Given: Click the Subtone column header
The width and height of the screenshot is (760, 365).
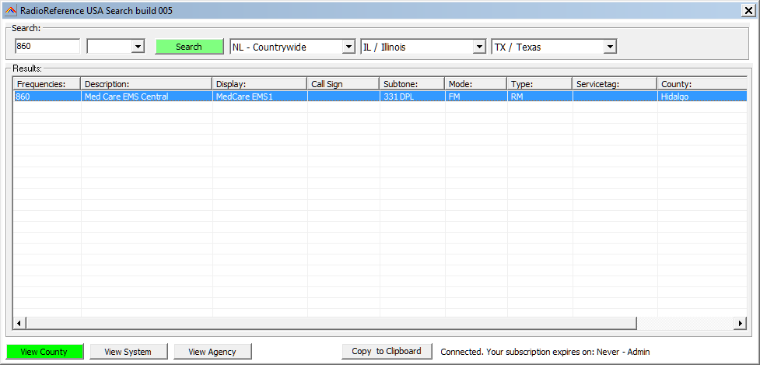Looking at the screenshot, I should (x=412, y=84).
